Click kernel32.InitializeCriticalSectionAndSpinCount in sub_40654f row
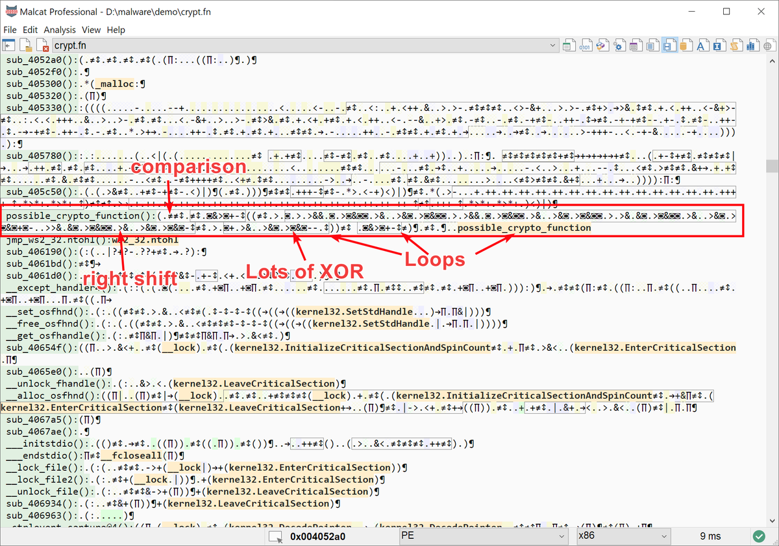Viewport: 779px width, 546px height. coord(362,348)
